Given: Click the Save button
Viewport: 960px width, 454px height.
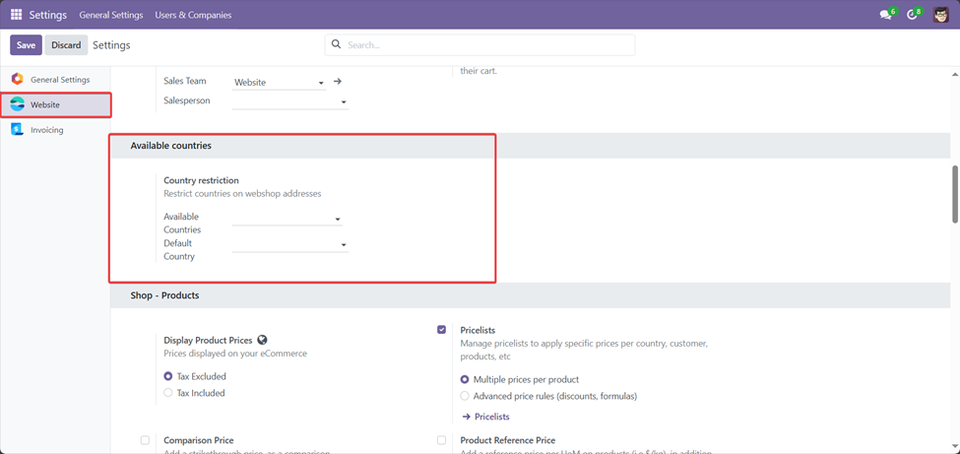Looking at the screenshot, I should click(26, 45).
